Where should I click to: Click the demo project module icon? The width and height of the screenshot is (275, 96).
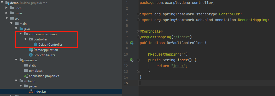(7, 3)
